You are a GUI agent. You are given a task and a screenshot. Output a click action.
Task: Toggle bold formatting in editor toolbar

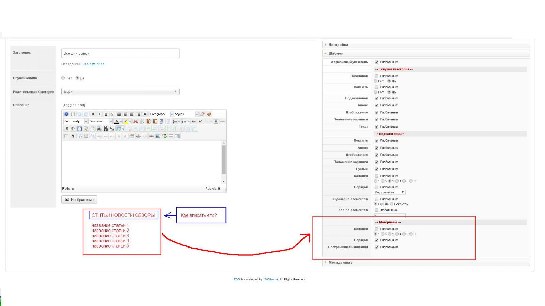point(93,114)
